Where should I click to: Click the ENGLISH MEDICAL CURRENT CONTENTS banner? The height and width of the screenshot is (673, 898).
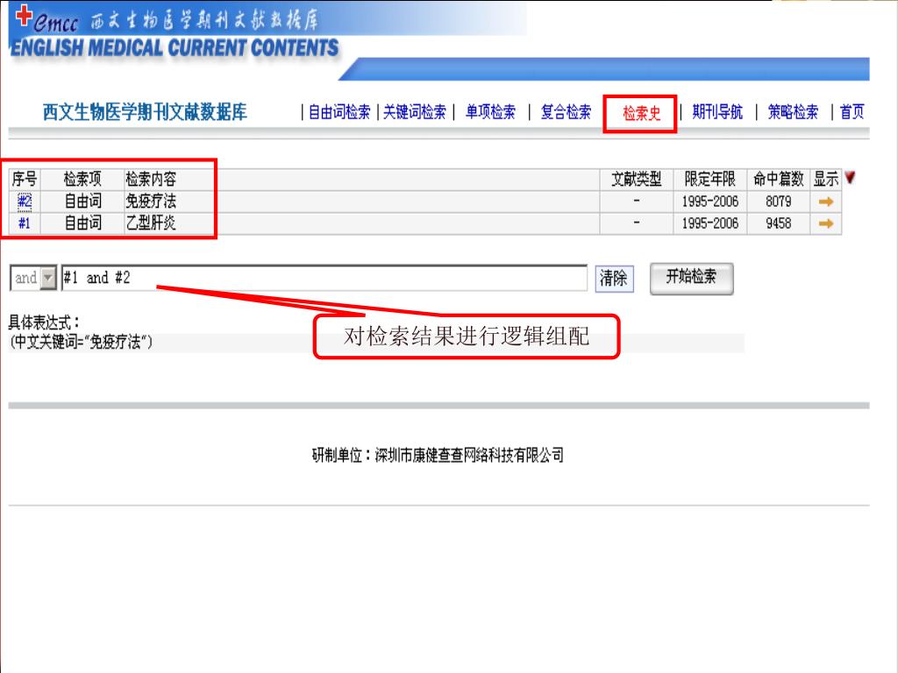(x=175, y=48)
